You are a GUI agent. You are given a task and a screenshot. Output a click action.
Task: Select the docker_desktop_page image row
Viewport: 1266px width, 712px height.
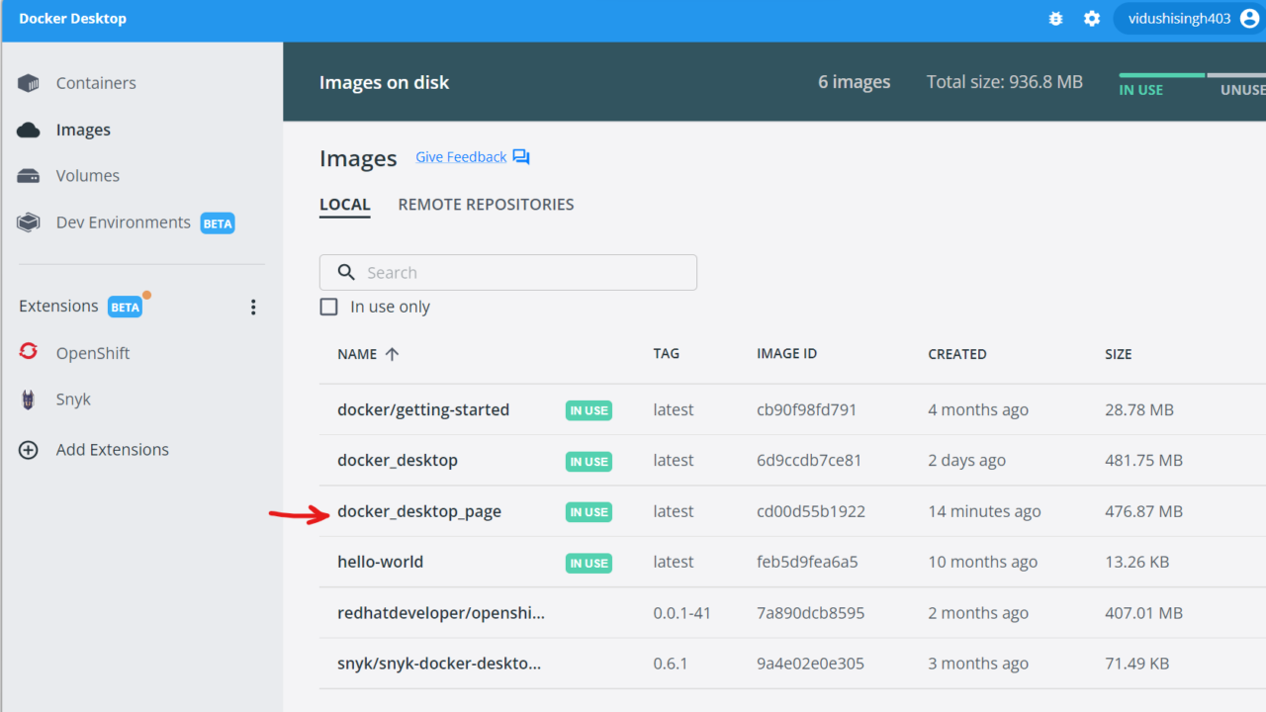coord(419,511)
